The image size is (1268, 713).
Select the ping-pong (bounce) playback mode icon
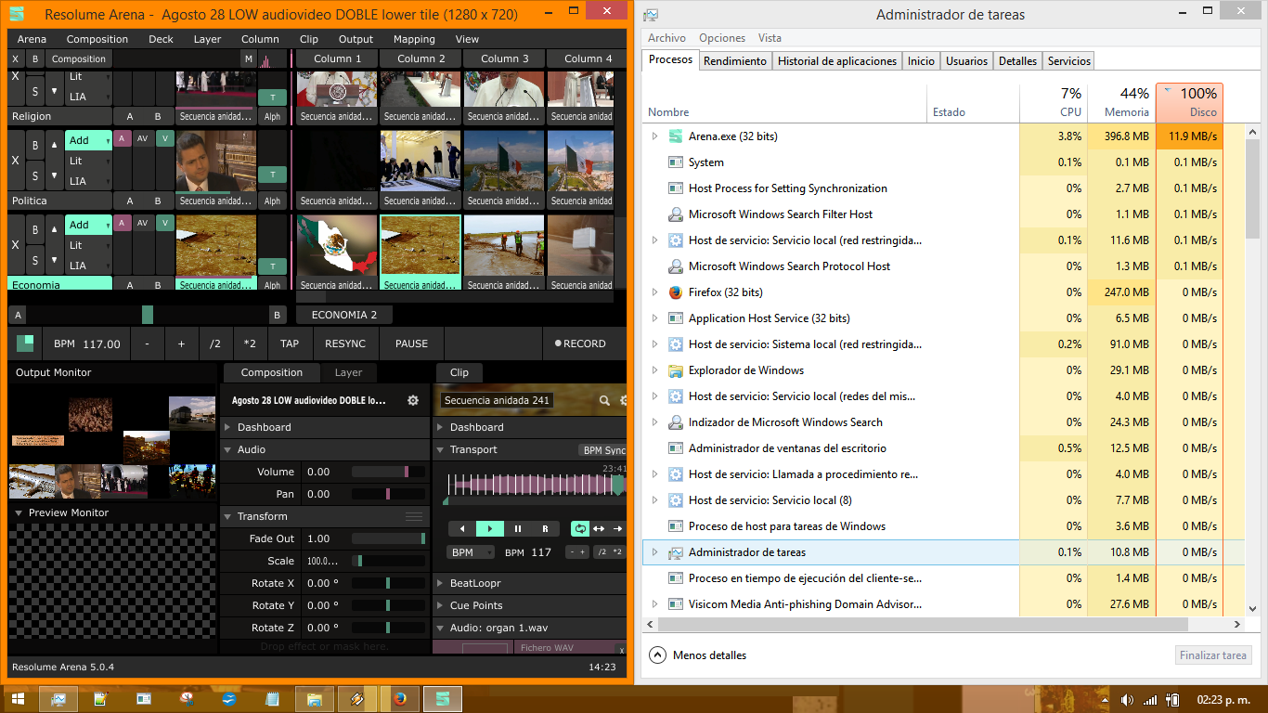point(599,528)
